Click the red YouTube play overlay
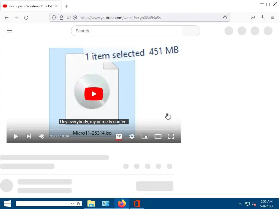Image resolution: width=279 pixels, height=209 pixels. [94, 94]
